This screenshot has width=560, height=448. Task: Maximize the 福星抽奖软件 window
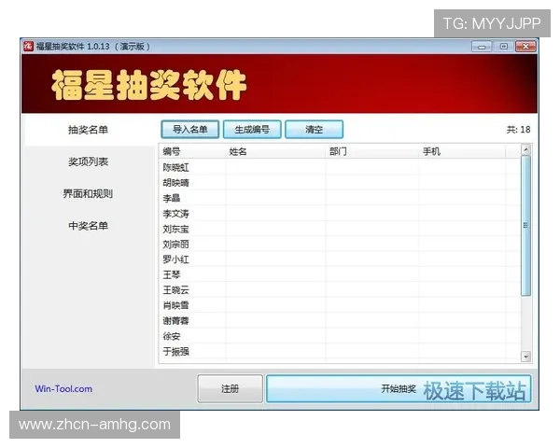[504, 47]
